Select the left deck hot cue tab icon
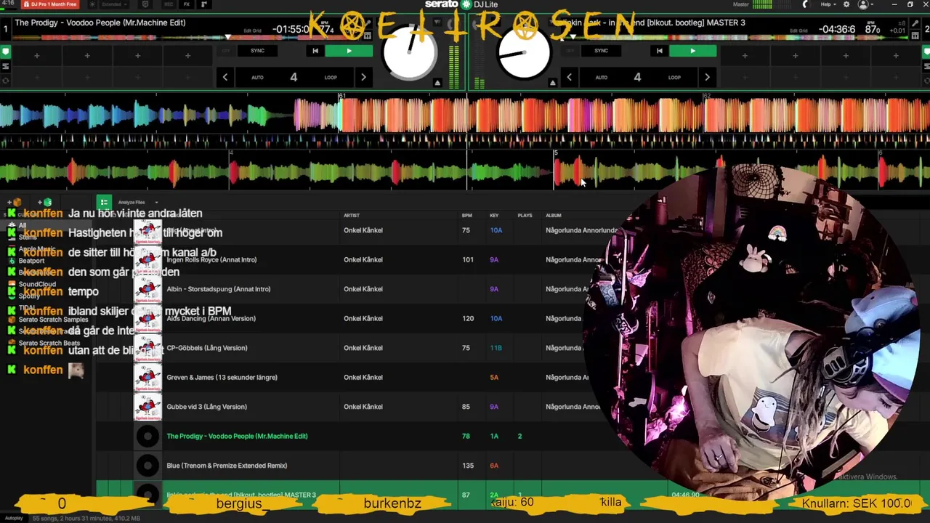This screenshot has width=930, height=523. pyautogui.click(x=5, y=52)
